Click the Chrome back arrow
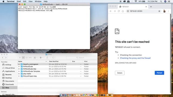The image size is (173, 97). [x=111, y=11]
